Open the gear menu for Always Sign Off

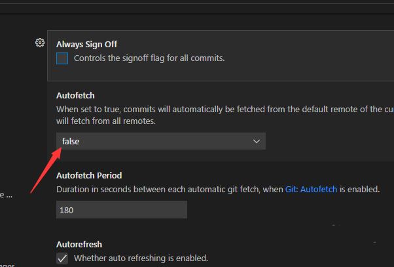40,43
